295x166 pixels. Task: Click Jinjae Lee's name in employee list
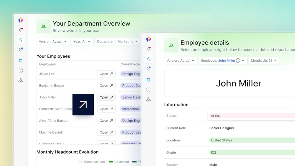[x=47, y=74]
